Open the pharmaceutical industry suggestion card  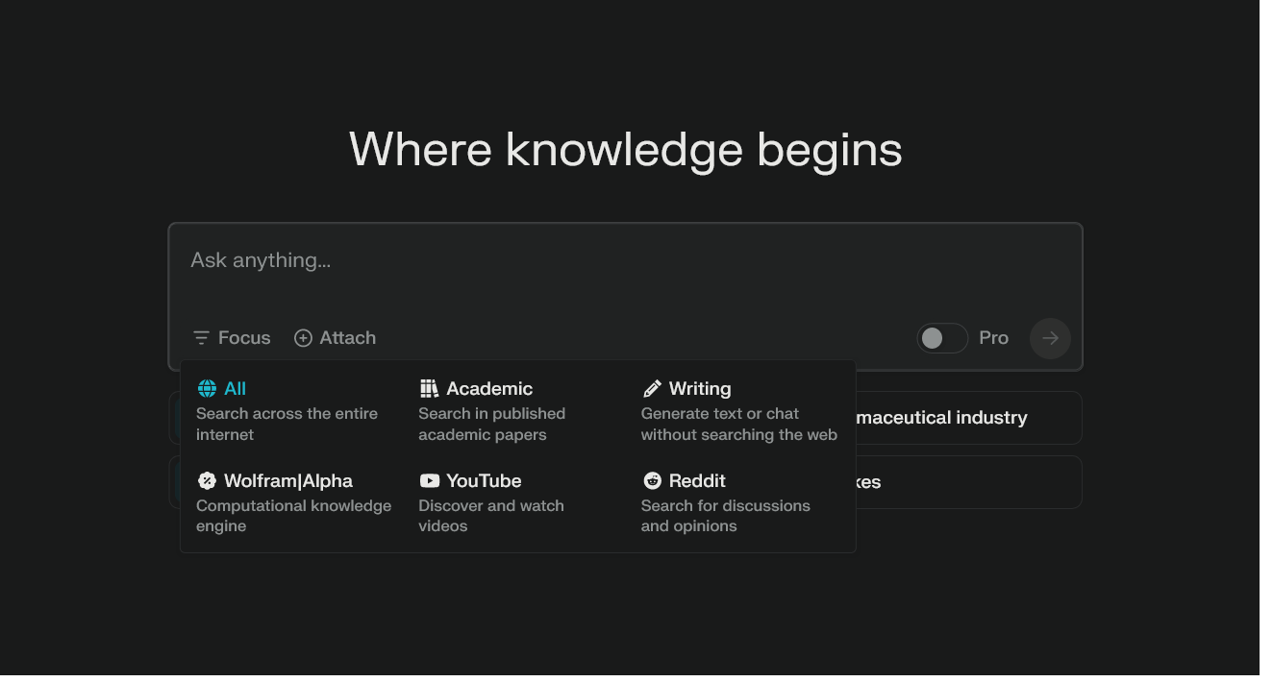click(x=968, y=418)
